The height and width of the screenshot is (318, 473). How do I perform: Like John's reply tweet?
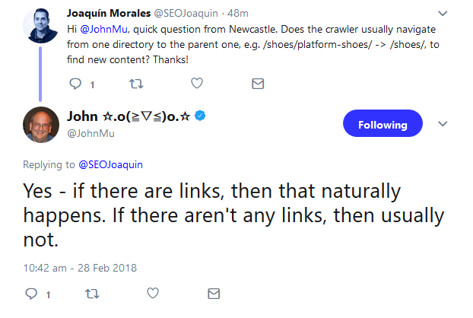[x=154, y=294]
